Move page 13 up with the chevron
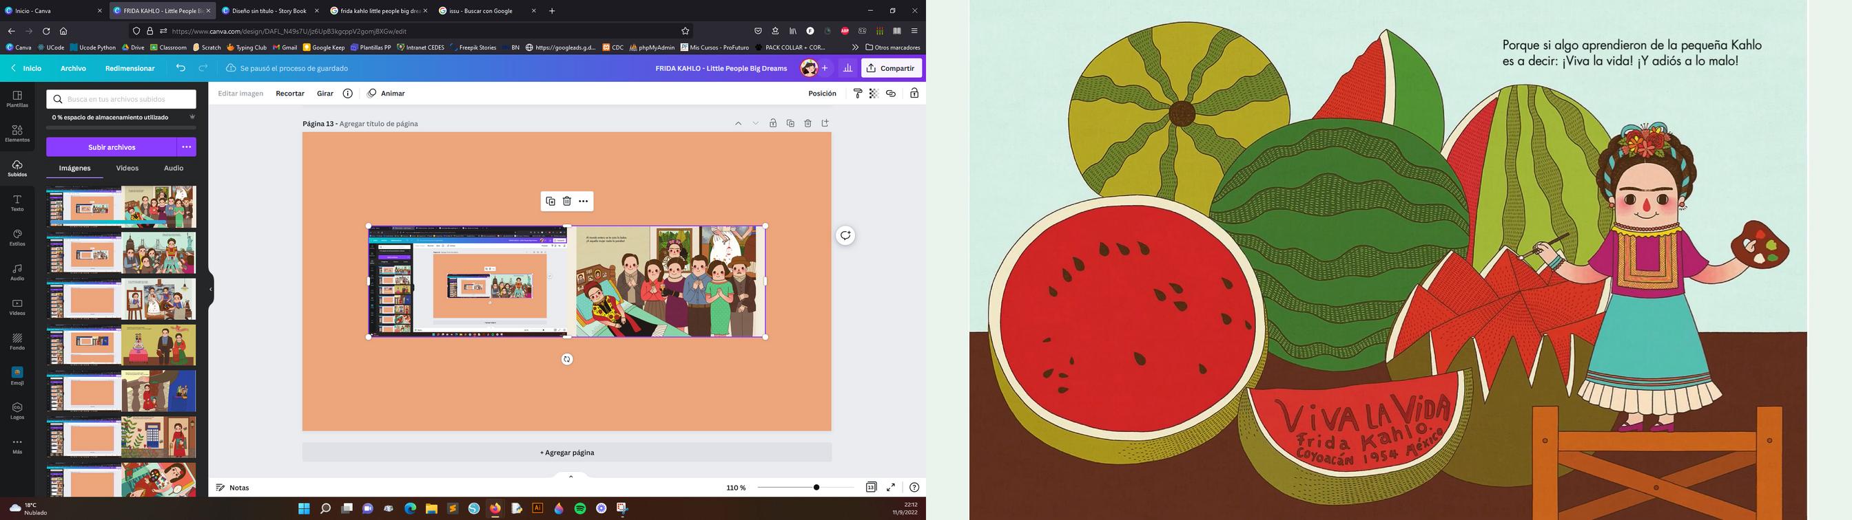Image resolution: width=1852 pixels, height=520 pixels. click(738, 124)
